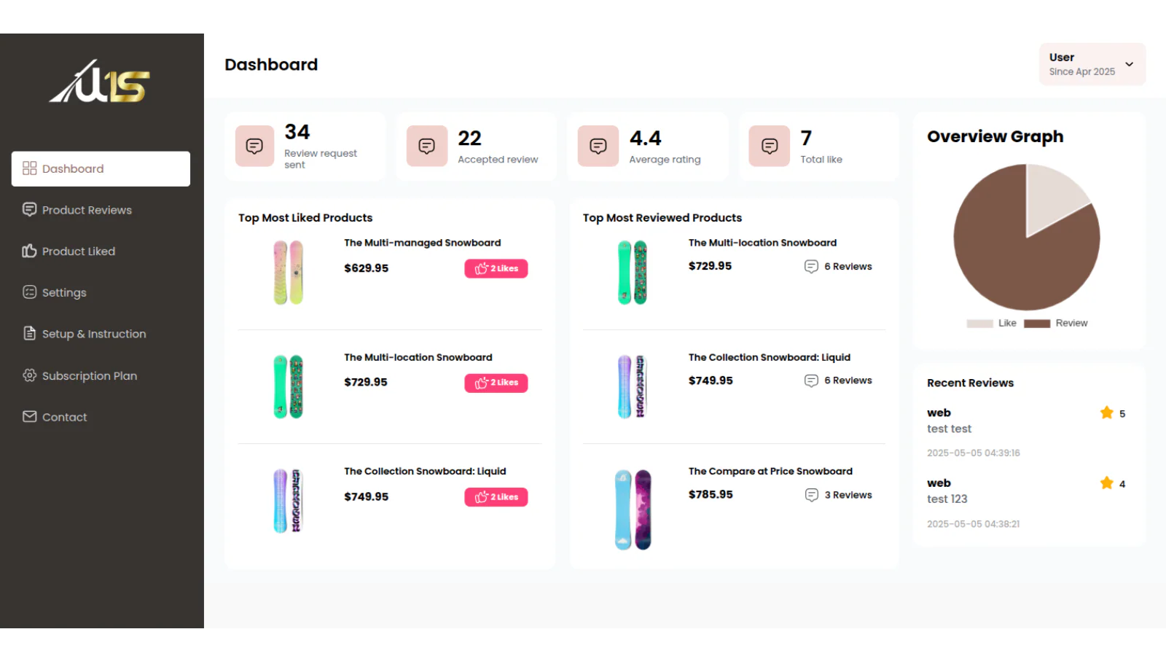Click the 5-star rating on test test review
Screen dimensions: 1166x656
click(1113, 413)
